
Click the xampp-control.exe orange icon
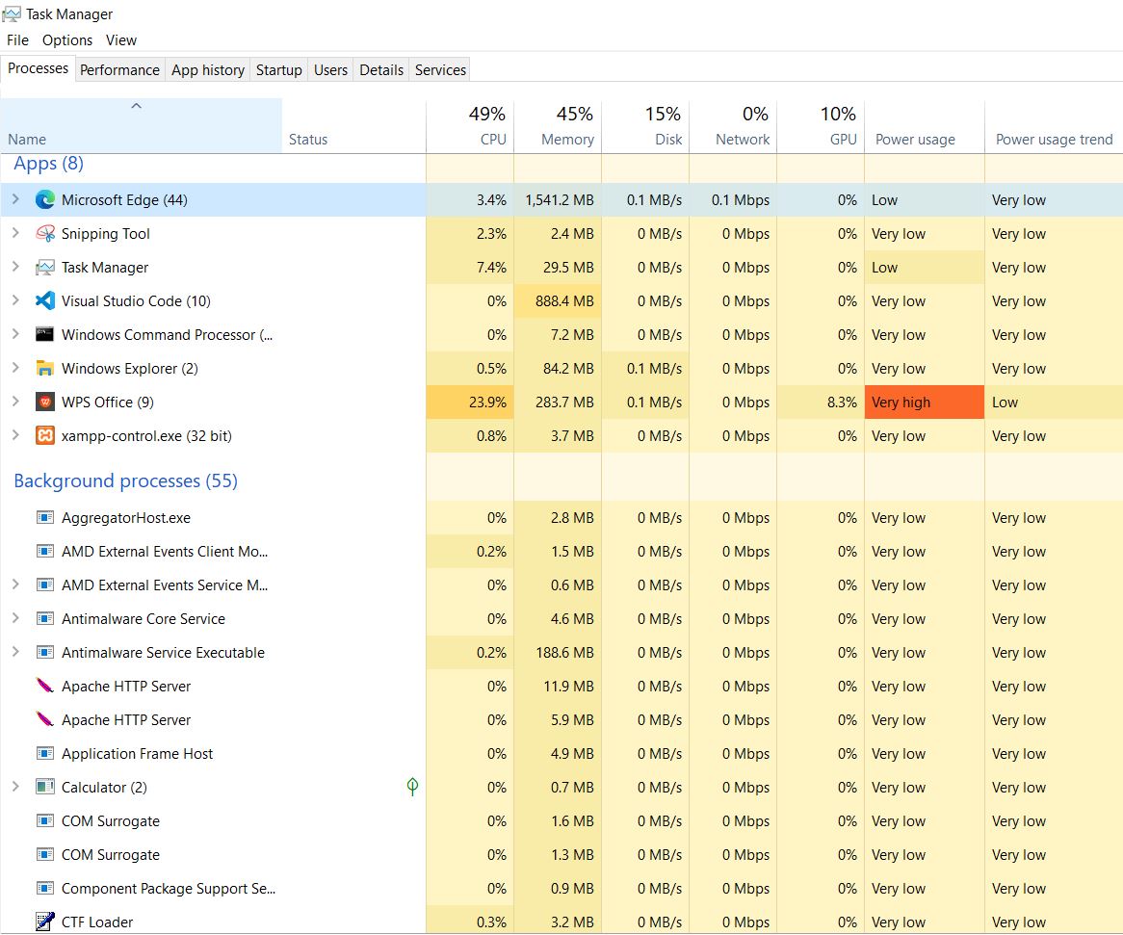pyautogui.click(x=44, y=436)
